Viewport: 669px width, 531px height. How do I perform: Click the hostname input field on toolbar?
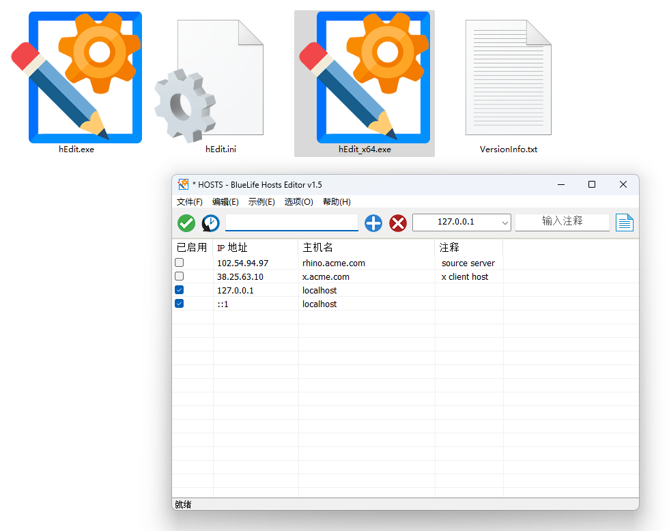pyautogui.click(x=291, y=223)
